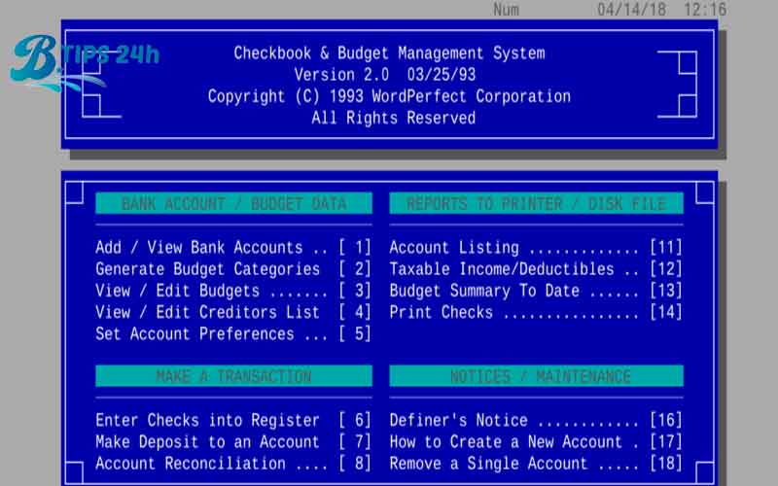Select Remove a Single Account
Screen dimensions: 778x486
(536, 464)
